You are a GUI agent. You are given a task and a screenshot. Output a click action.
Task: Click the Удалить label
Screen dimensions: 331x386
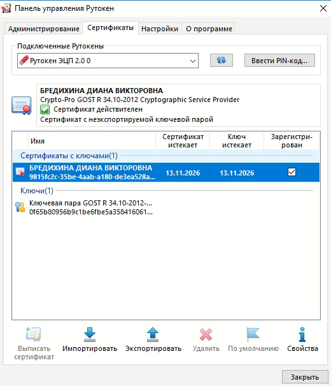tap(206, 348)
